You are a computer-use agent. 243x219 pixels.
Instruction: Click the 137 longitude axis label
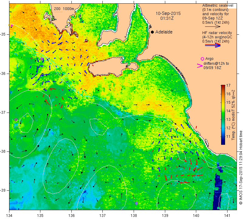[x=103, y=215]
